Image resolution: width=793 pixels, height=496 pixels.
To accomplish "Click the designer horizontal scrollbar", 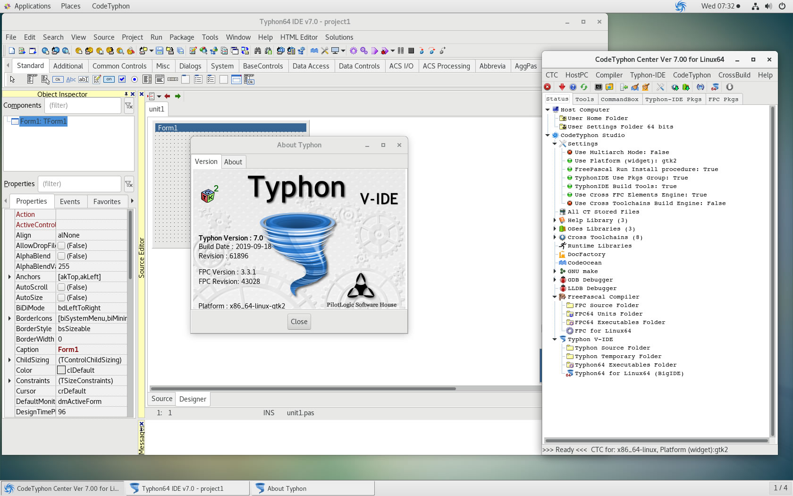I will tap(303, 389).
